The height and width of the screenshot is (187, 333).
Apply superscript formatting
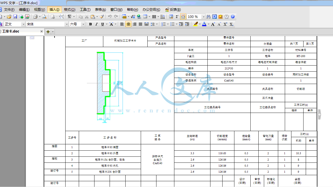click(x=226, y=24)
